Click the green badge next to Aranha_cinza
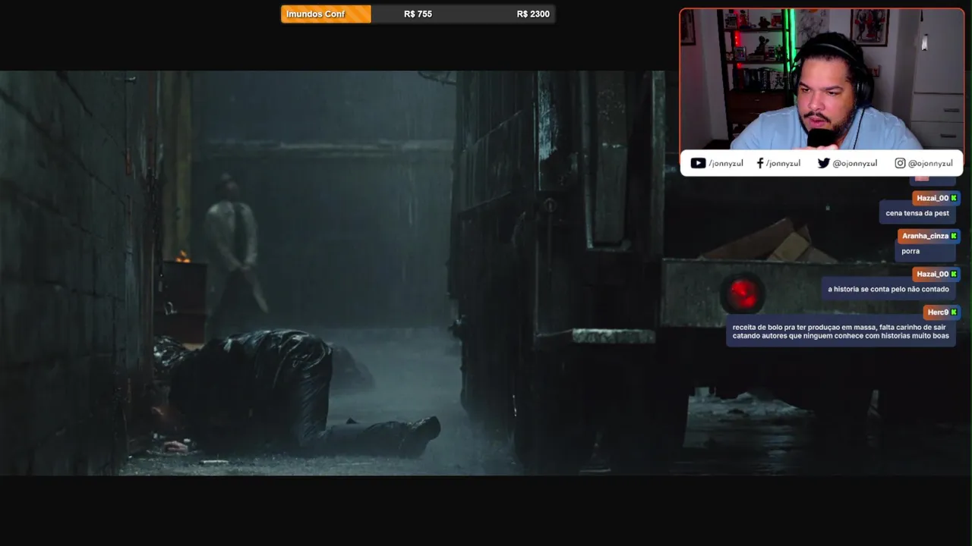972x546 pixels. (x=954, y=236)
